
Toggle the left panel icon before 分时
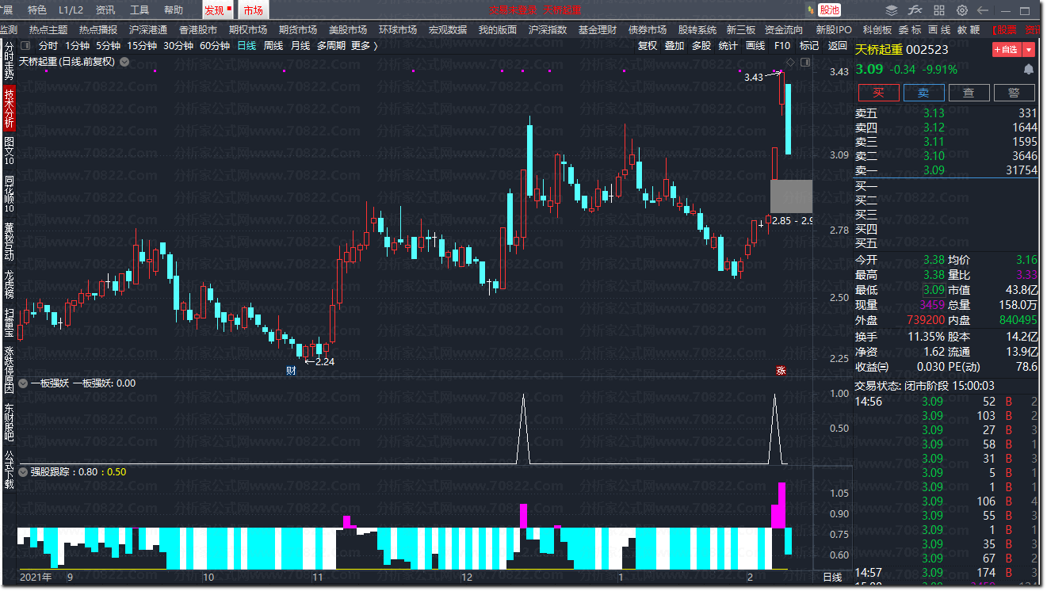[26, 46]
